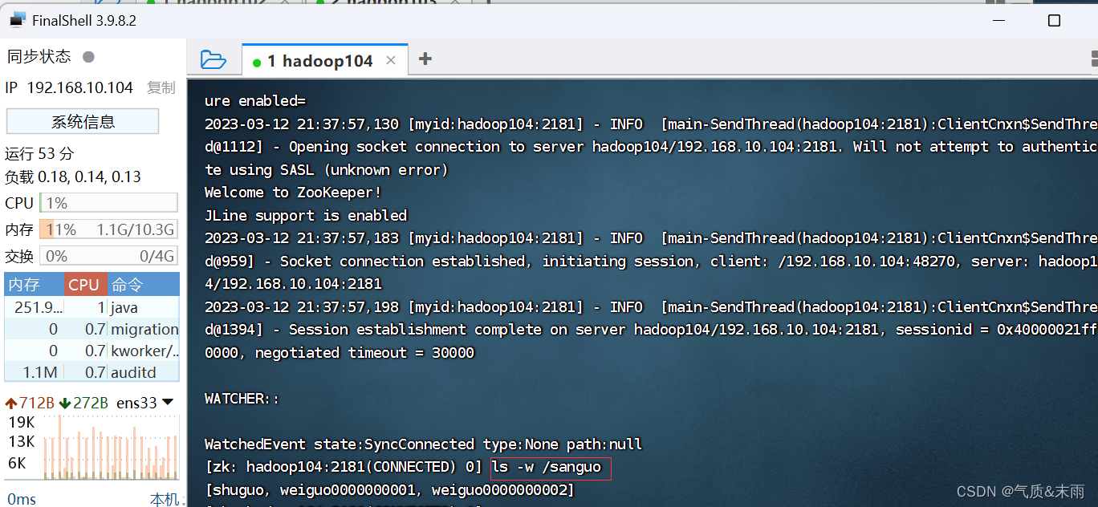Click the 交换 usage bar showing 0%
This screenshot has width=1098, height=507.
click(x=109, y=257)
